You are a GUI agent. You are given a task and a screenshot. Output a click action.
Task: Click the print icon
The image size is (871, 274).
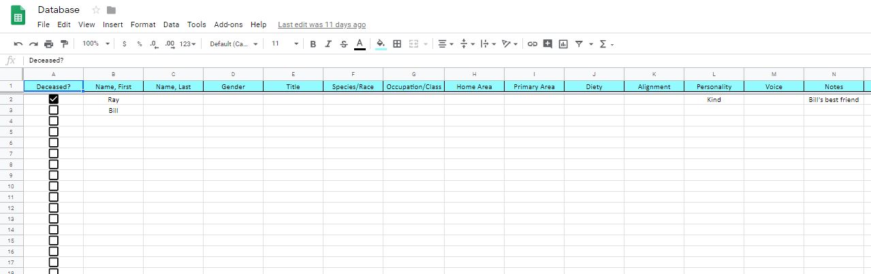(49, 44)
